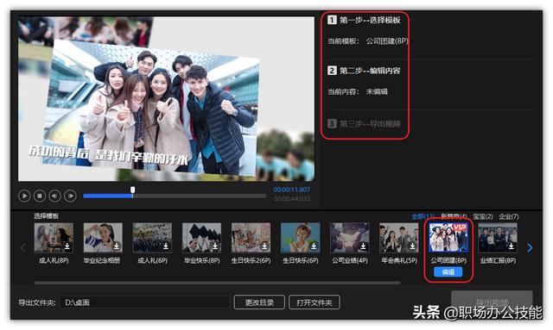Select the 成人礼(8P) template thumbnail
Screen dimensions: 553x330
[54, 238]
